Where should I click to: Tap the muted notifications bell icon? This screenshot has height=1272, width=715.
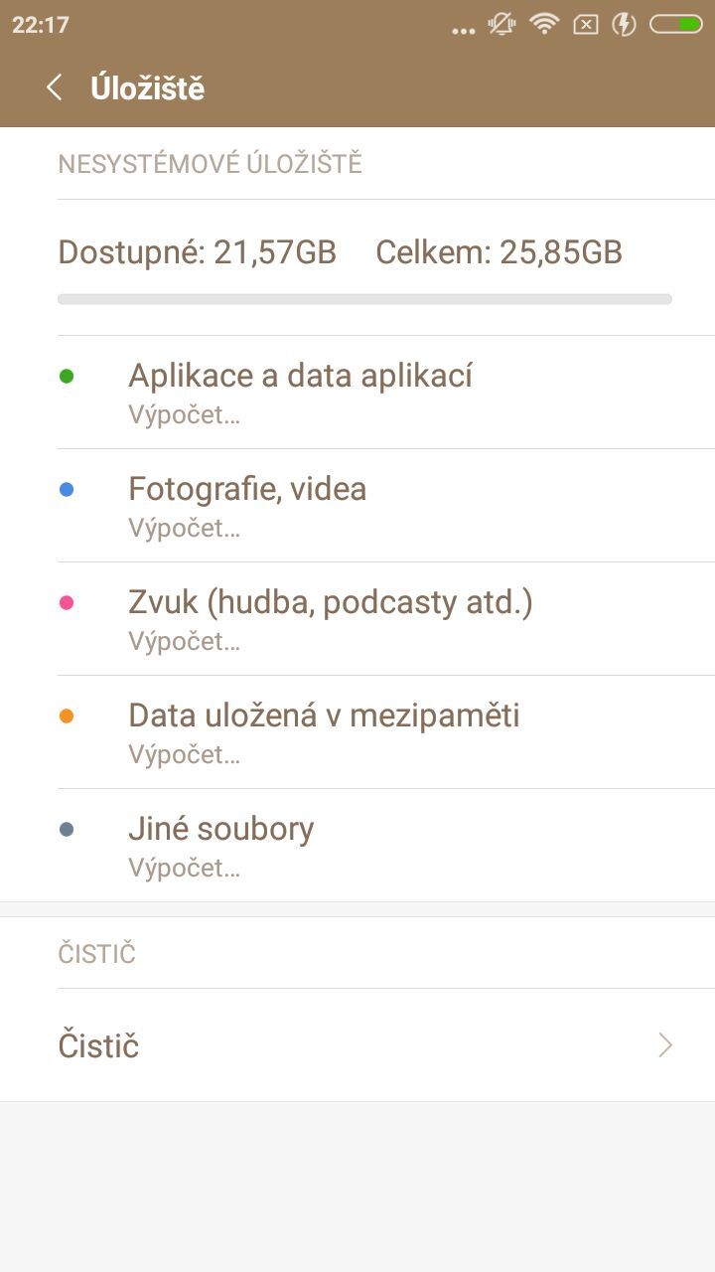501,24
